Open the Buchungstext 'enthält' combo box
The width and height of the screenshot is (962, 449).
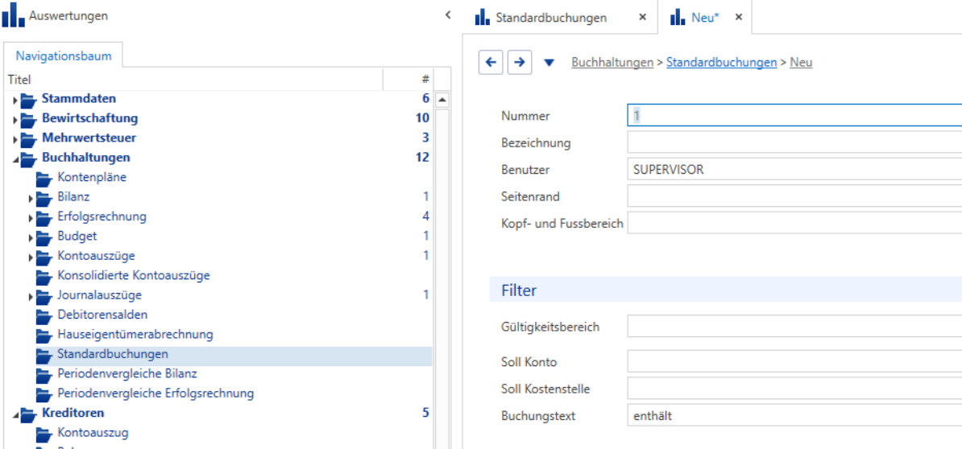pyautogui.click(x=794, y=415)
